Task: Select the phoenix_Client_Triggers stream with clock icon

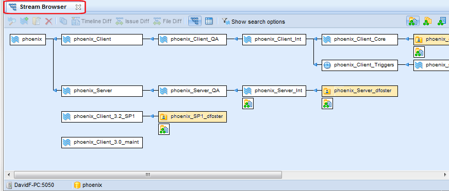Action: point(360,65)
